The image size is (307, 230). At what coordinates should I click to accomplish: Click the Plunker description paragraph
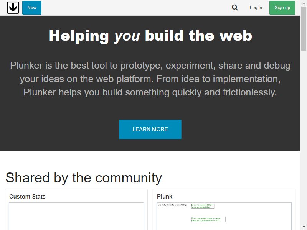(x=150, y=79)
